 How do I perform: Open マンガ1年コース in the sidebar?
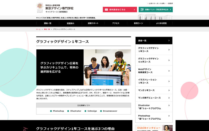coord(154,90)
